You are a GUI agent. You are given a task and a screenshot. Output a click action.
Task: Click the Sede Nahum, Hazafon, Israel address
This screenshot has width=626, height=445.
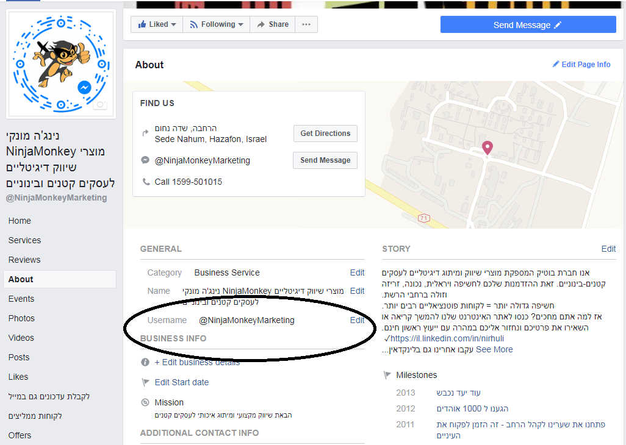[210, 139]
